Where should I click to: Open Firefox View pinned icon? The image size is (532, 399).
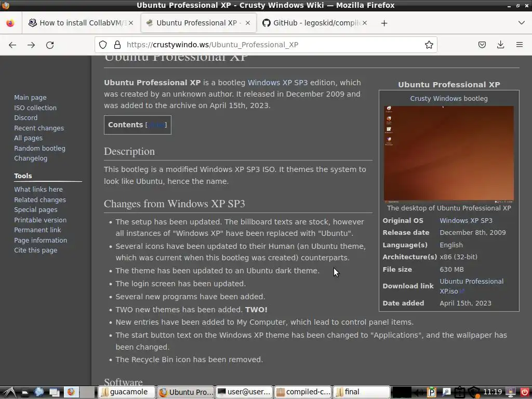click(10, 23)
